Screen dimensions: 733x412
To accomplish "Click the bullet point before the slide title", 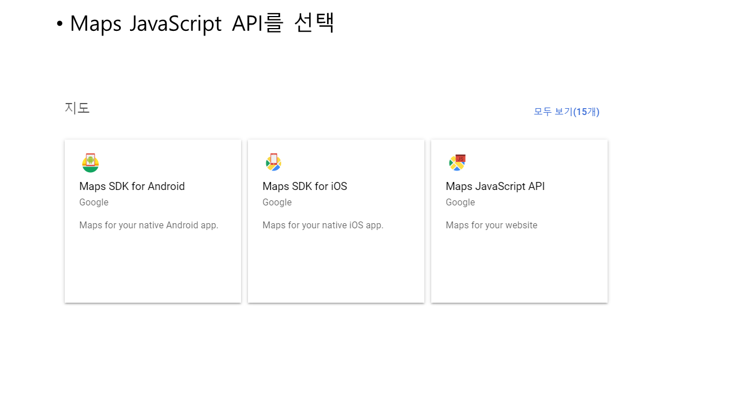I will 60,25.
